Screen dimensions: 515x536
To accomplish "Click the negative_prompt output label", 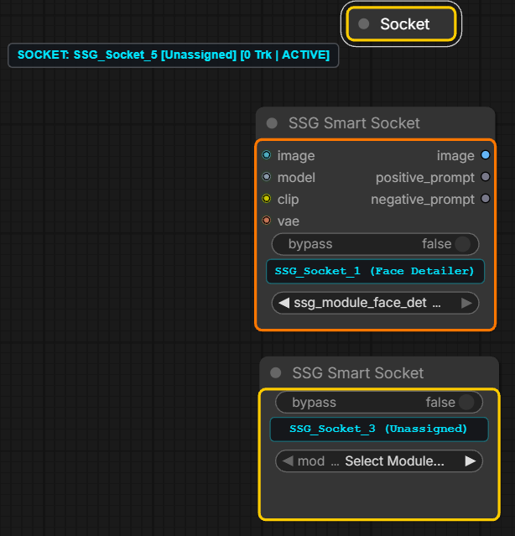I will point(423,200).
